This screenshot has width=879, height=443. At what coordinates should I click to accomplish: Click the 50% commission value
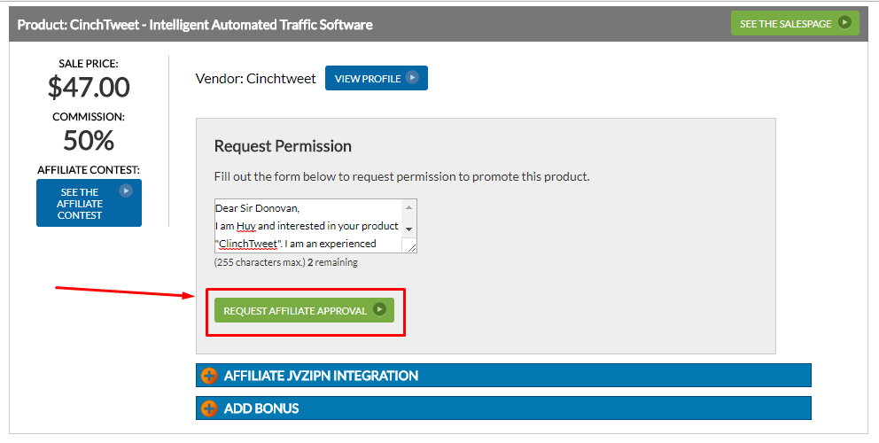(89, 140)
